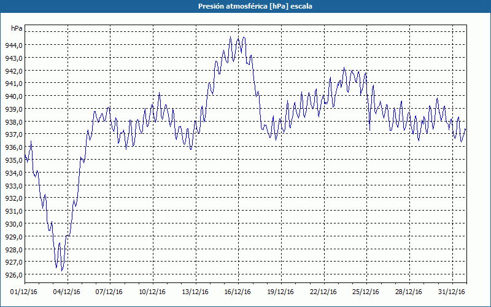Click the 25/12/16 date label
Image resolution: width=491 pixels, height=307 pixels.
click(366, 292)
